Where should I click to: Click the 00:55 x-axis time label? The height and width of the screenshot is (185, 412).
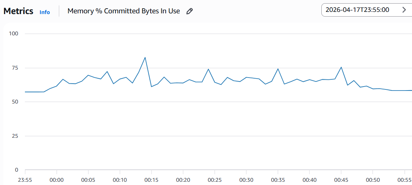(x=404, y=180)
